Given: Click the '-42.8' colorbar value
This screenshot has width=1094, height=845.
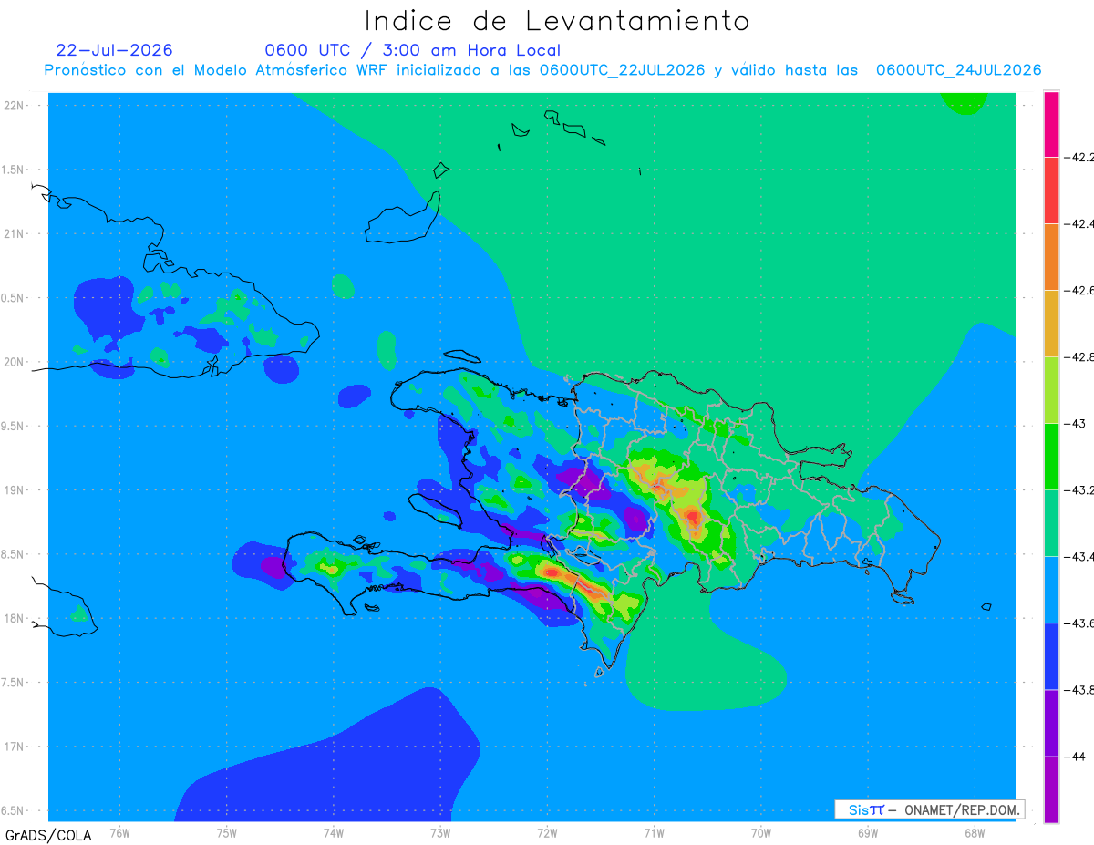Looking at the screenshot, I should tap(1080, 356).
